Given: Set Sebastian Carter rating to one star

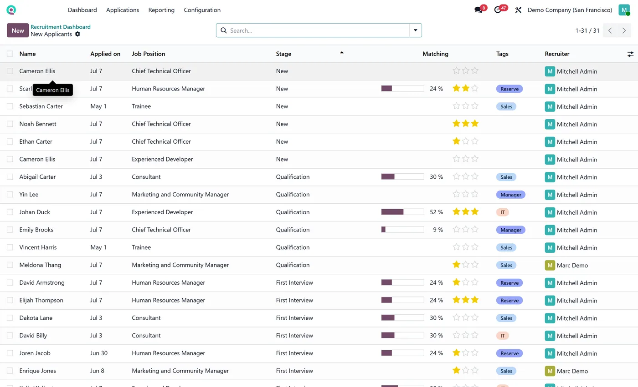Looking at the screenshot, I should 456,106.
